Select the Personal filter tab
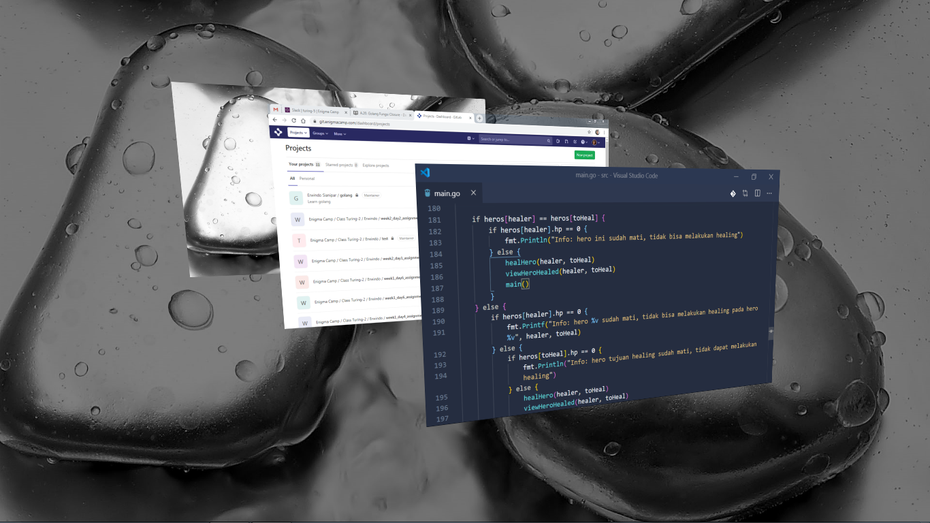This screenshot has height=523, width=930. 306,178
